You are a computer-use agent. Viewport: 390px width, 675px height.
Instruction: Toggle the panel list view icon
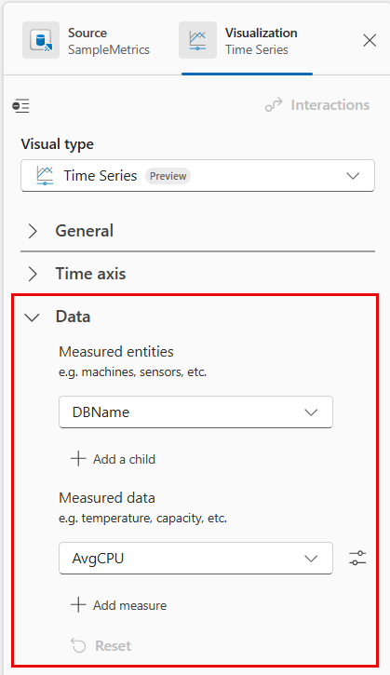coord(20,105)
